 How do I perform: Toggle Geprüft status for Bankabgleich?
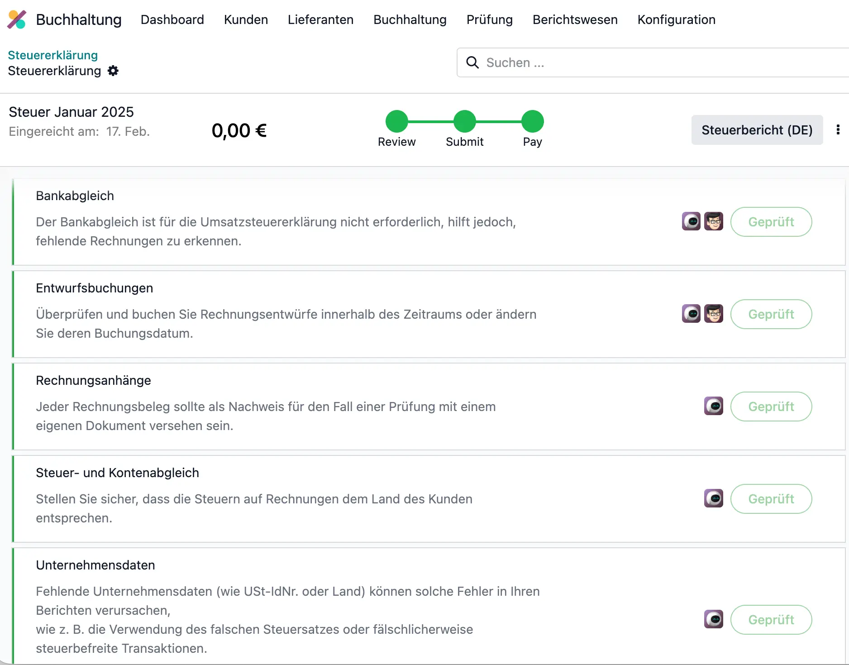click(771, 222)
